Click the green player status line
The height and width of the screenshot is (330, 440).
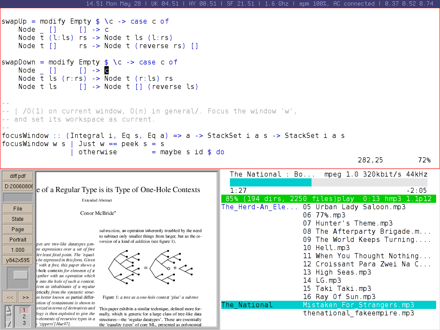[329, 199]
